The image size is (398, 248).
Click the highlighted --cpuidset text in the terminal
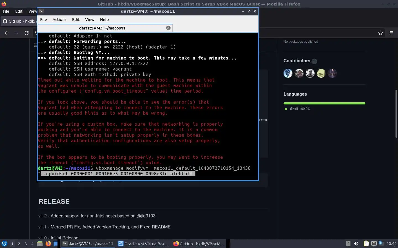[118, 174]
